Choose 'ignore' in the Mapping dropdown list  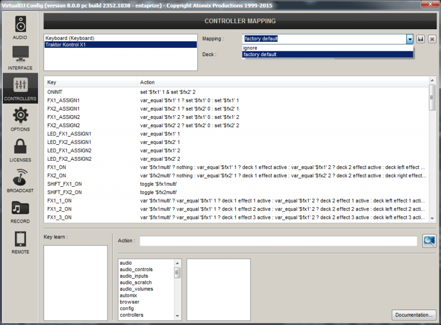[327, 48]
